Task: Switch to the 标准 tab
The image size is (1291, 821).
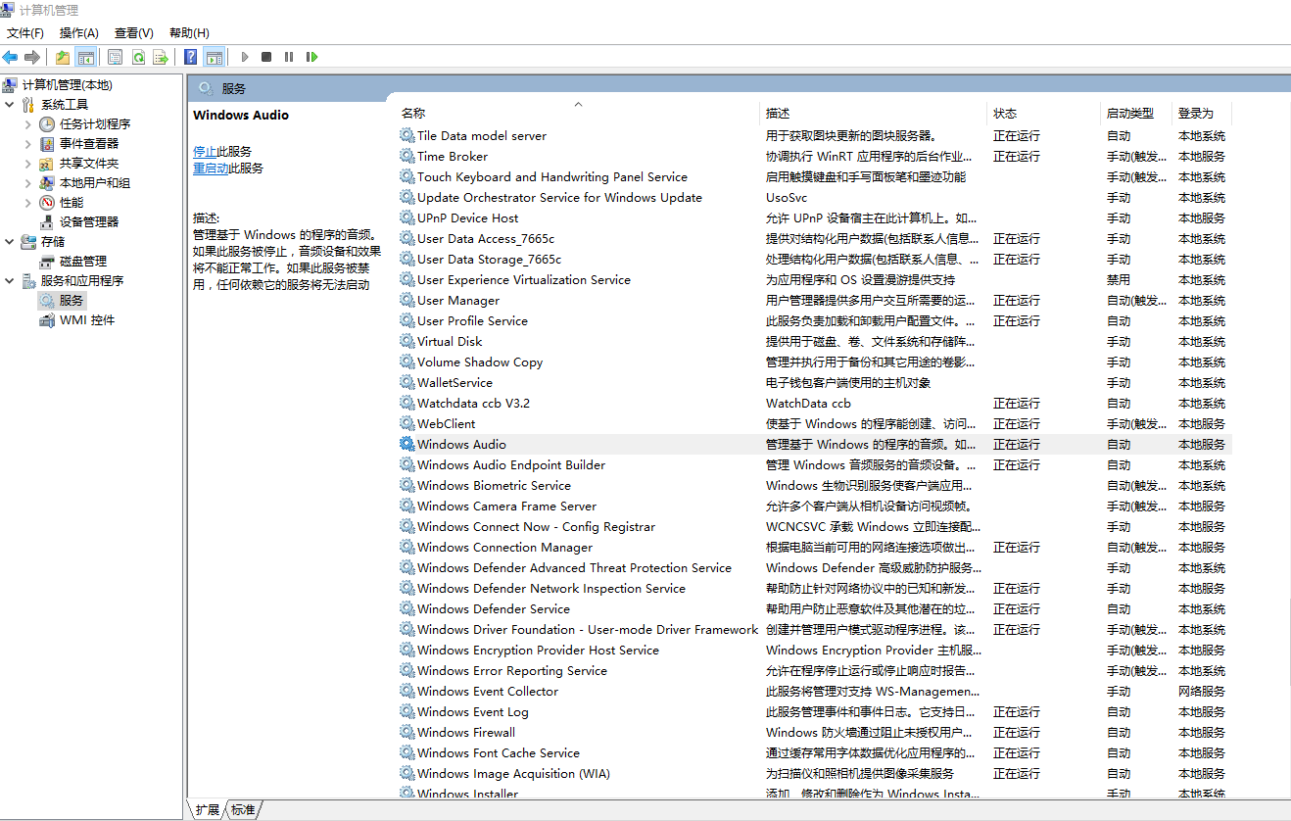Action: coord(242,809)
